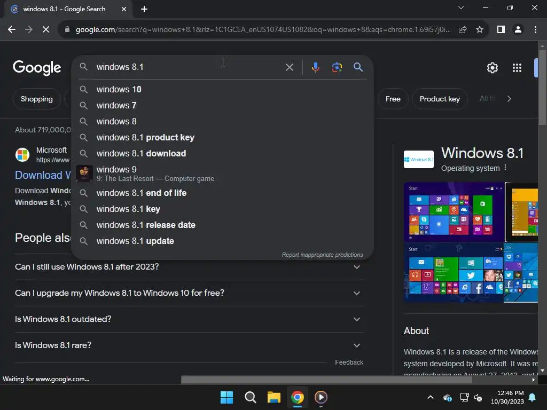Click the Windows 8.1 knowledge panel title
Screen dimensions: 547x410
point(482,153)
